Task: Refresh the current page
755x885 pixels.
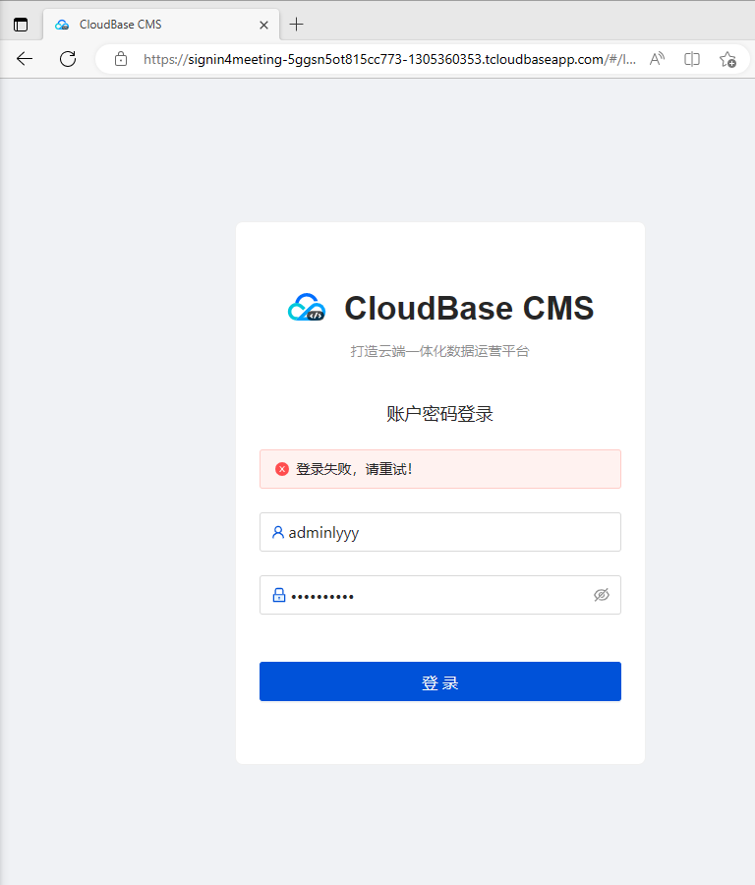Action: [68, 59]
